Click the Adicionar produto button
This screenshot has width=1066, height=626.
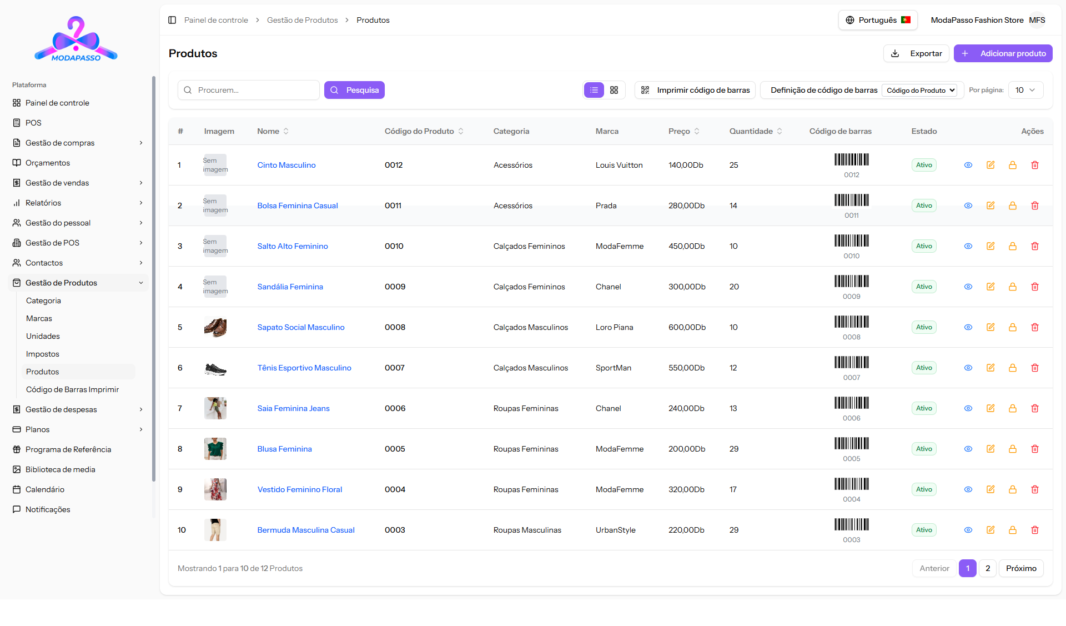coord(1003,53)
